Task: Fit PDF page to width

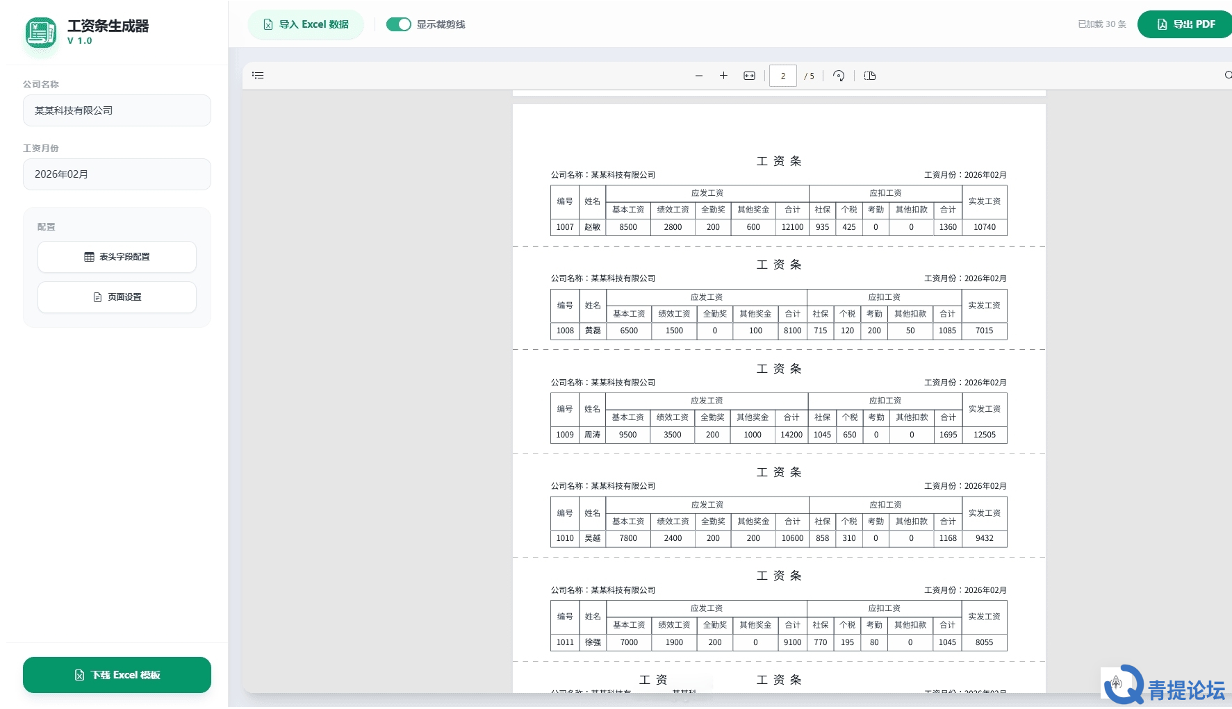Action: [x=749, y=76]
